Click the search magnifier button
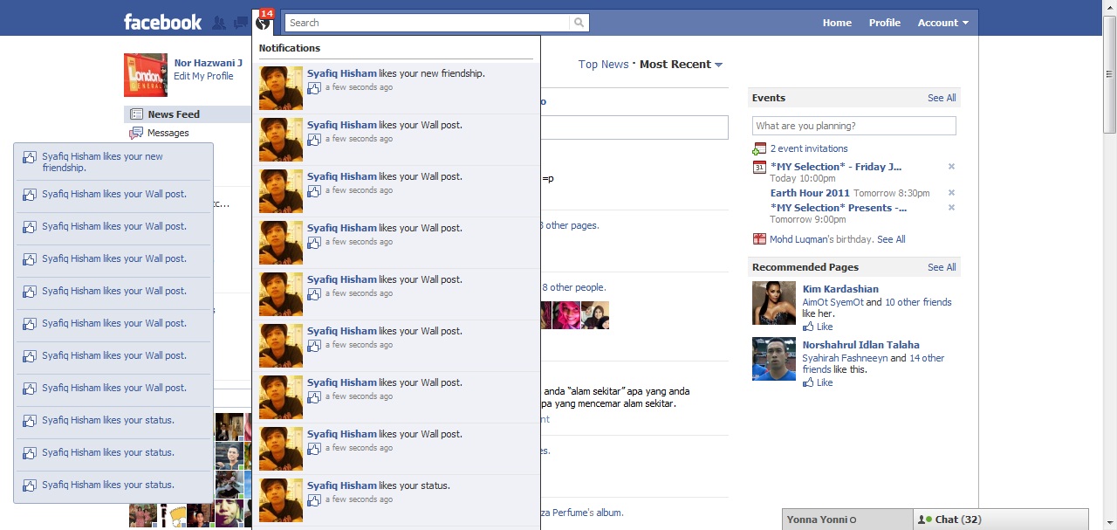The height and width of the screenshot is (530, 1117). (579, 23)
